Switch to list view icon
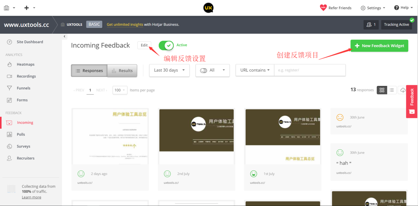The image size is (418, 206). [392, 90]
